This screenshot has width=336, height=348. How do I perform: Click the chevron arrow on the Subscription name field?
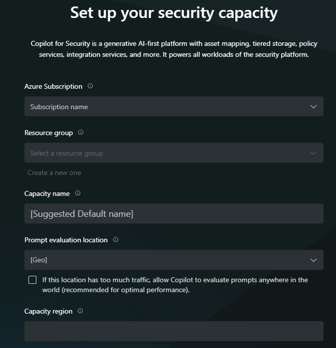[314, 107]
